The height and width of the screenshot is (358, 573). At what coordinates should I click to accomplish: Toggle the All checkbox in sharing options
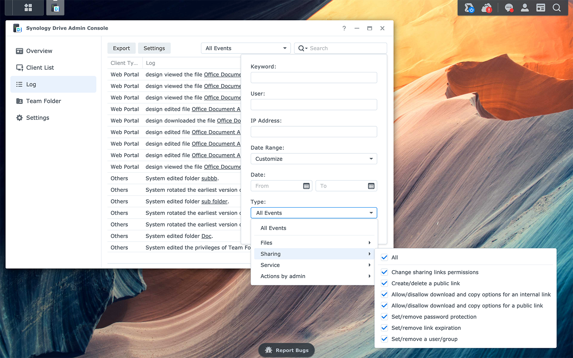pyautogui.click(x=384, y=257)
